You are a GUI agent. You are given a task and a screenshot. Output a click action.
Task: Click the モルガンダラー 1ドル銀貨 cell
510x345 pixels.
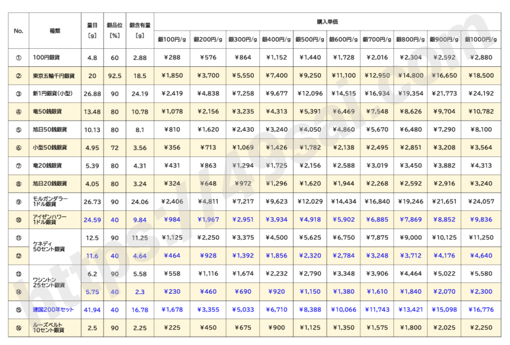pos(50,201)
